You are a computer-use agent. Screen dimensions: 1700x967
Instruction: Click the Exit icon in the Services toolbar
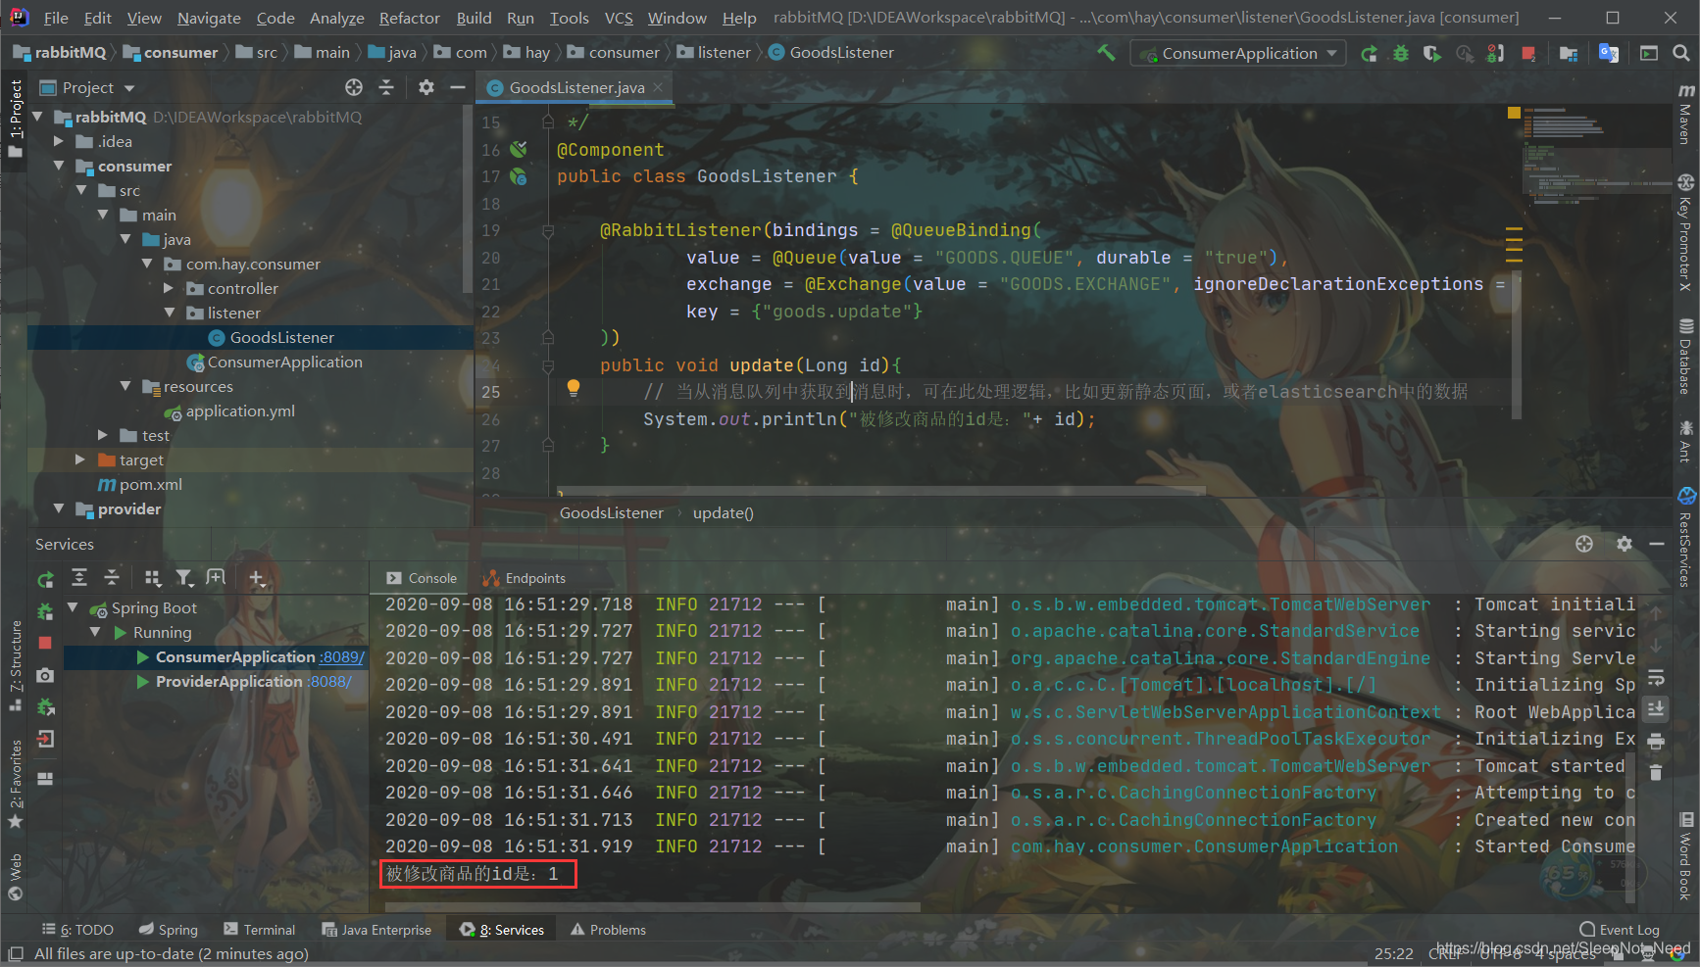45,739
